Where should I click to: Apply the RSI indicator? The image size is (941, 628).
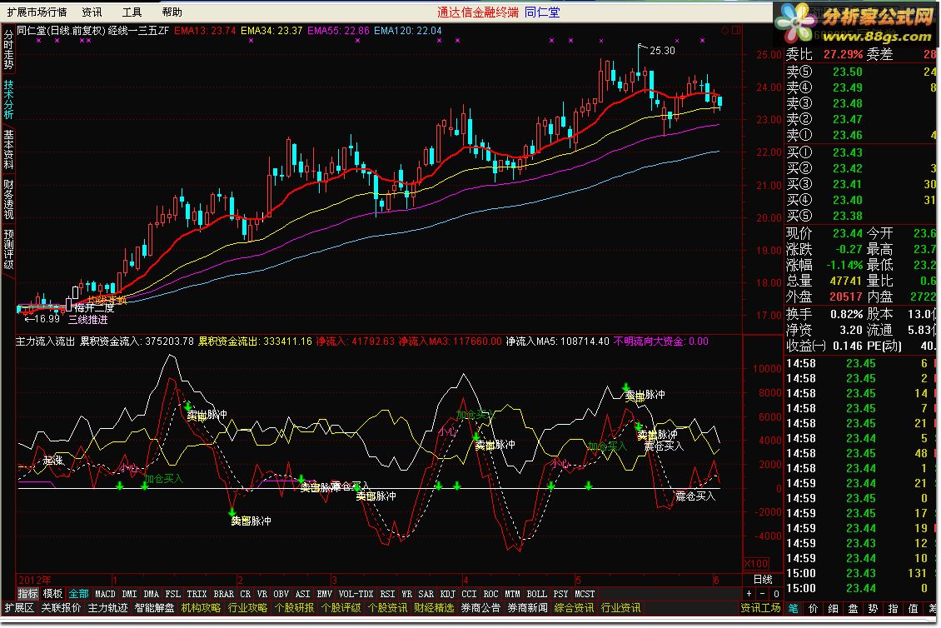pyautogui.click(x=387, y=594)
